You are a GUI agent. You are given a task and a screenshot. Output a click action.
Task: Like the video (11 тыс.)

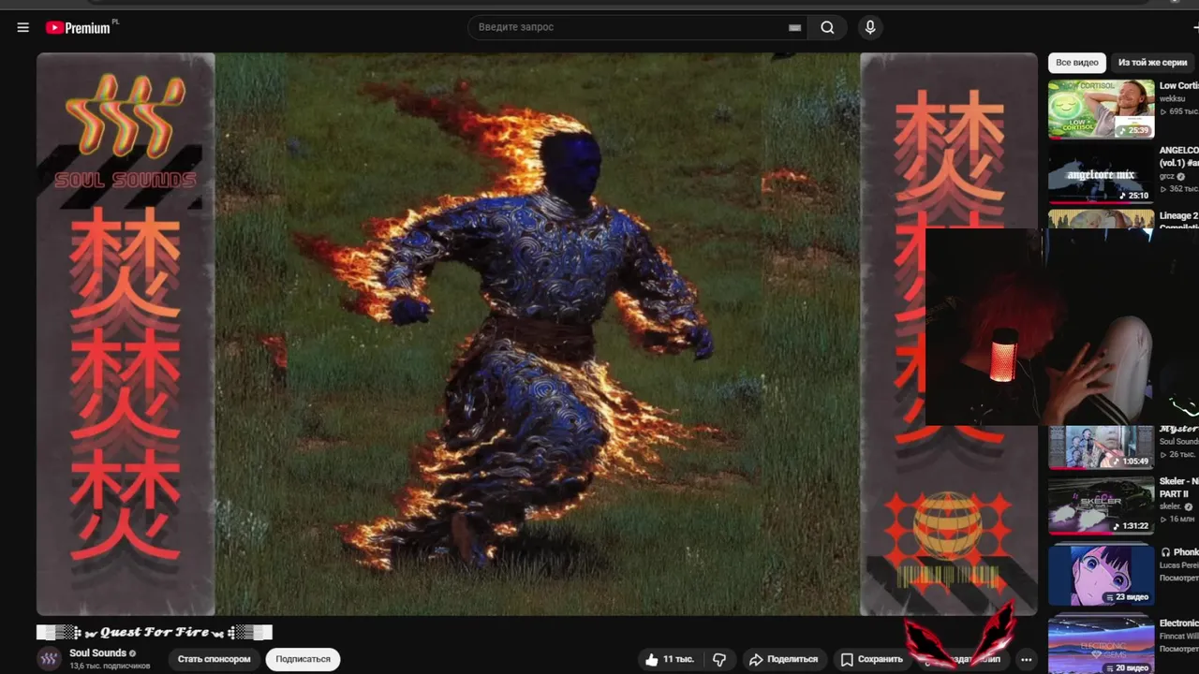tap(669, 659)
